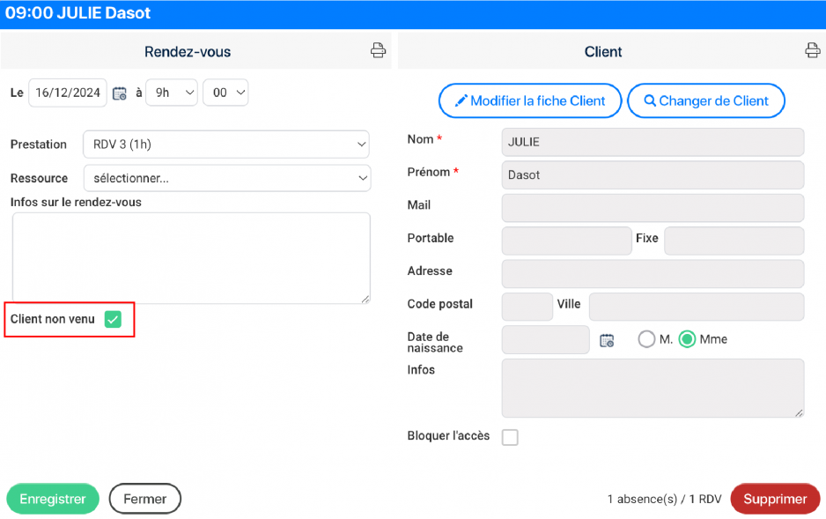The height and width of the screenshot is (519, 826).
Task: Click the Infos sur le rendez-vous text area
Action: pyautogui.click(x=188, y=256)
